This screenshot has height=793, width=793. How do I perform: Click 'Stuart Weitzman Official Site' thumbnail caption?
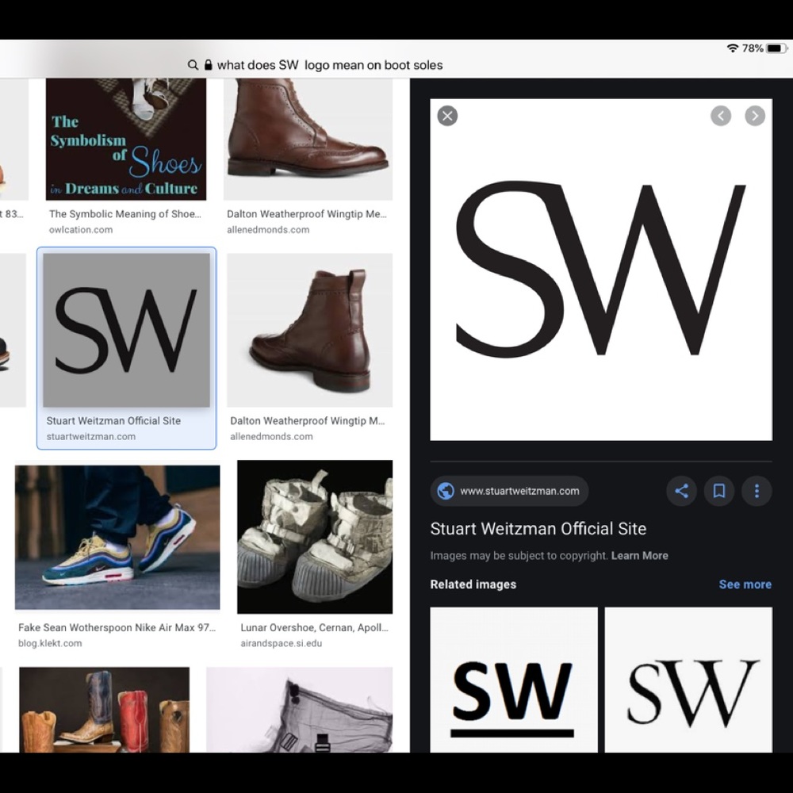point(113,421)
